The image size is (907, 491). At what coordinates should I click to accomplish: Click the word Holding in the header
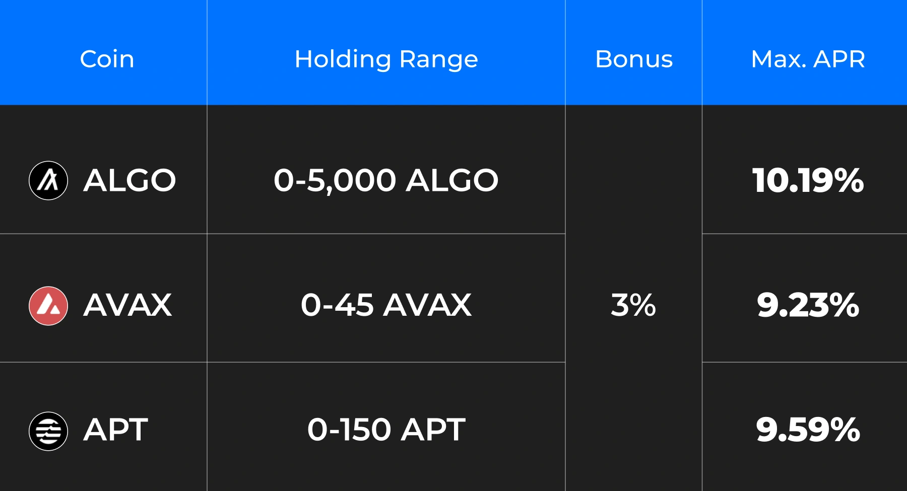pos(343,59)
